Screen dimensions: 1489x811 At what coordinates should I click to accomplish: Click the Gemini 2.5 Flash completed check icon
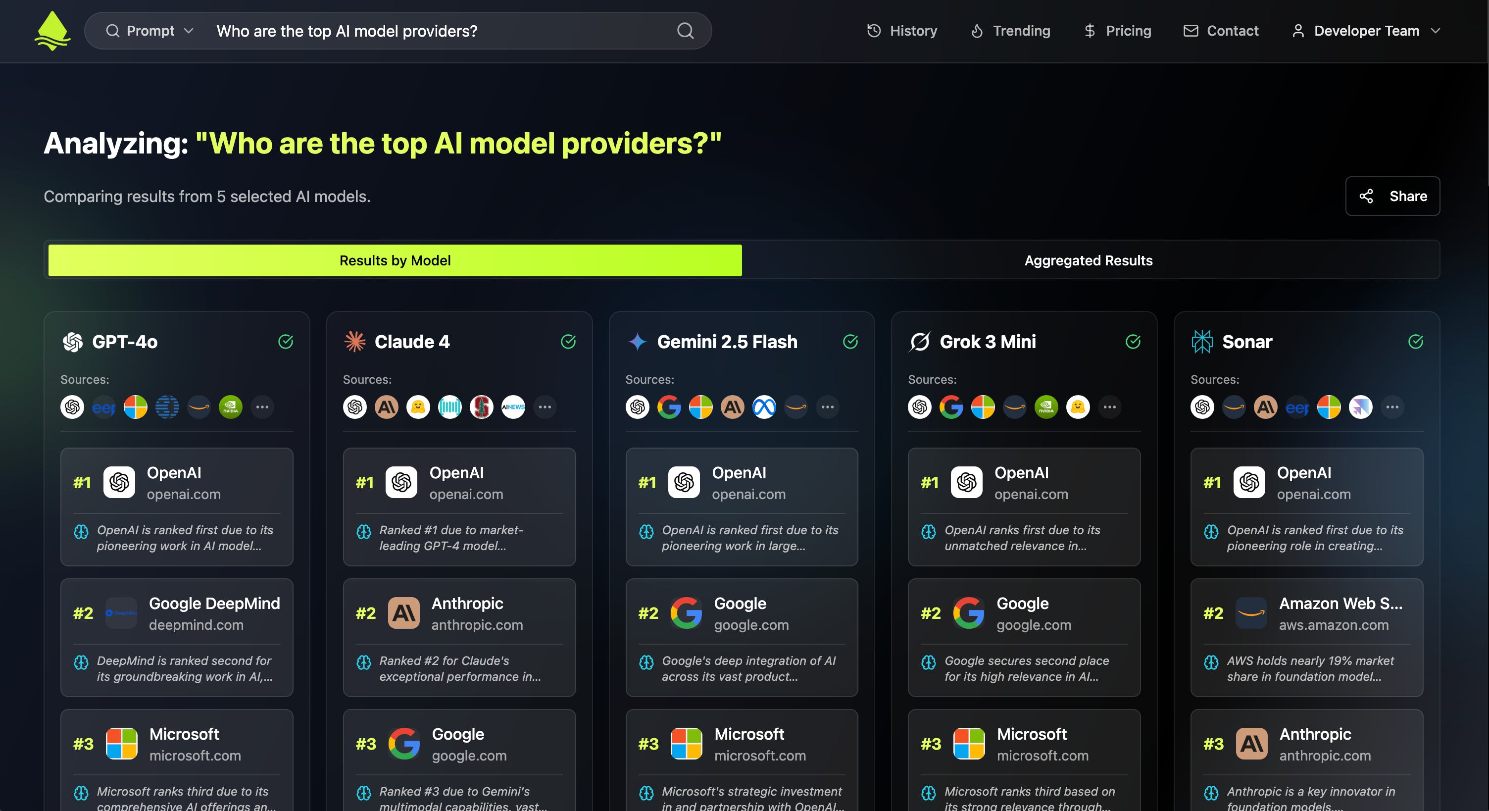click(x=850, y=342)
